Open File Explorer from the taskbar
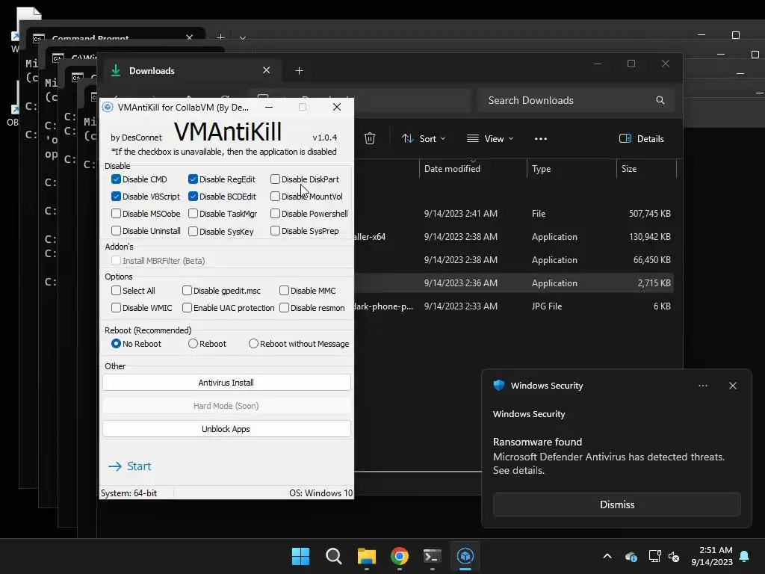The height and width of the screenshot is (574, 765). coord(367,556)
